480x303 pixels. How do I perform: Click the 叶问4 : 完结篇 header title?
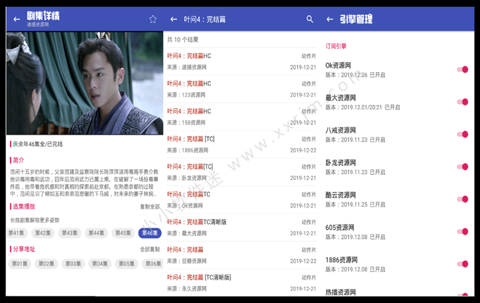pos(205,19)
